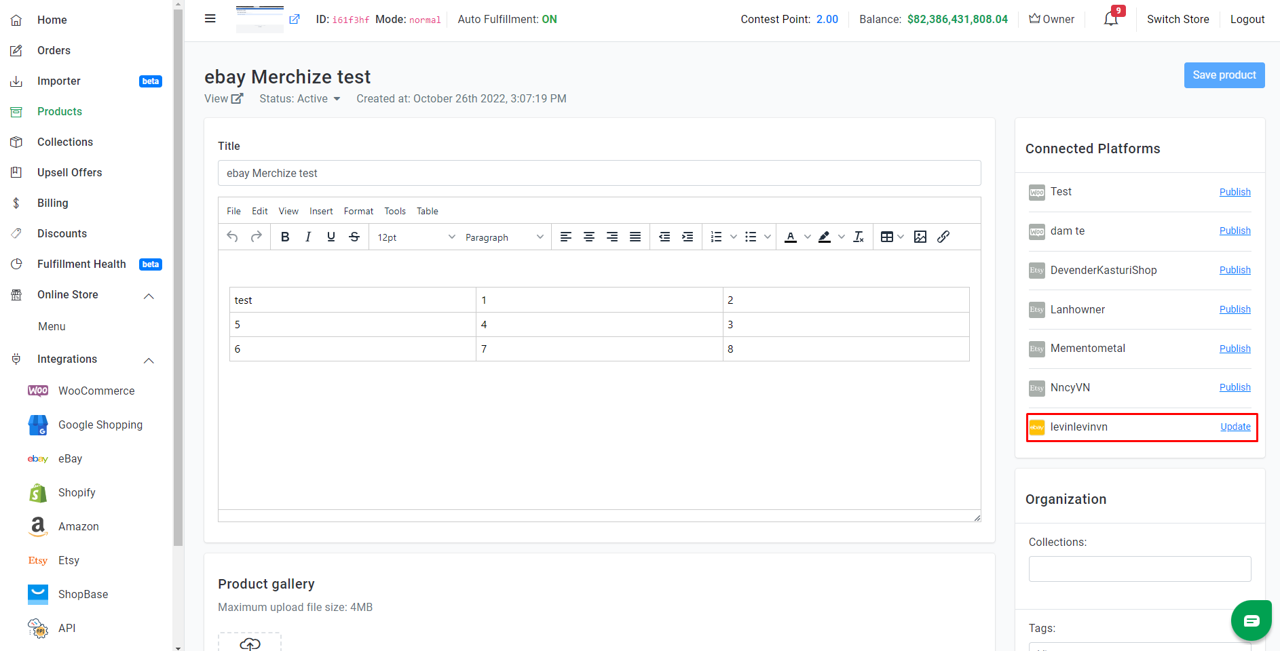Open the editor Table menu
Screen dimensions: 1280x651
[428, 211]
